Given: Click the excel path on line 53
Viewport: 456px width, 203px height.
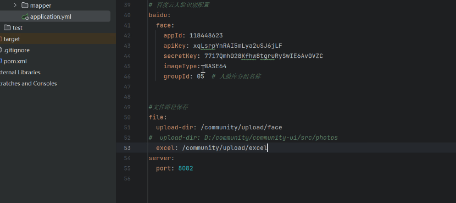Looking at the screenshot, I should click(225, 147).
